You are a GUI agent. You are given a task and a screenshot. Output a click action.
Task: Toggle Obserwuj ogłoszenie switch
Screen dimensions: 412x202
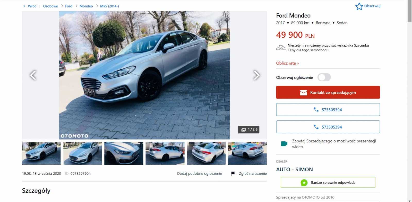(324, 77)
